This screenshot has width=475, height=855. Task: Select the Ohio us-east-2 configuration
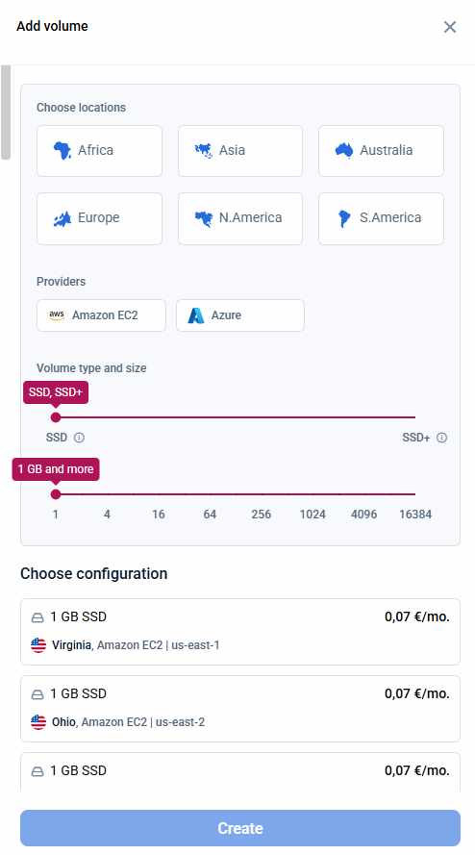pyautogui.click(x=240, y=708)
